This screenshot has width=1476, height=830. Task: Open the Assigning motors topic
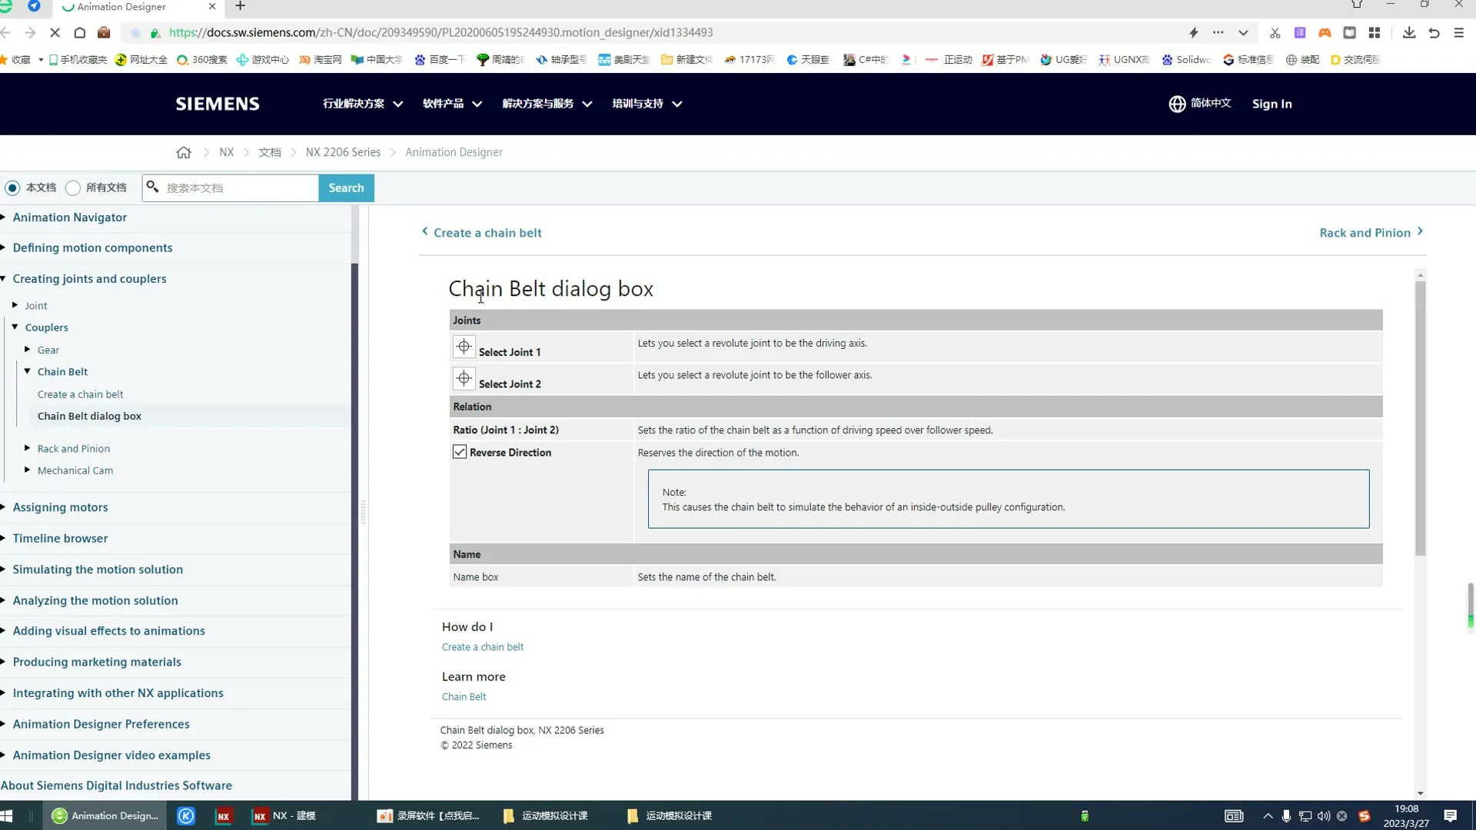[x=60, y=507]
